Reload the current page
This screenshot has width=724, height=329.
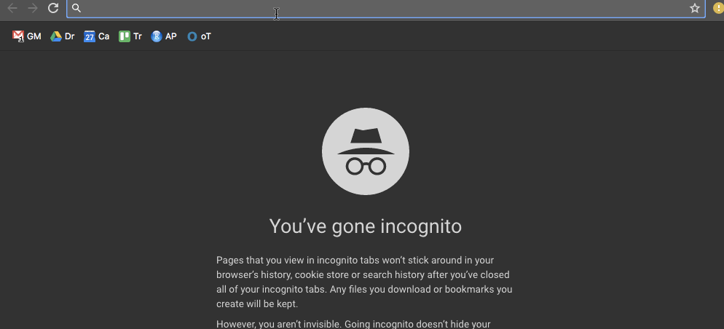(x=53, y=8)
